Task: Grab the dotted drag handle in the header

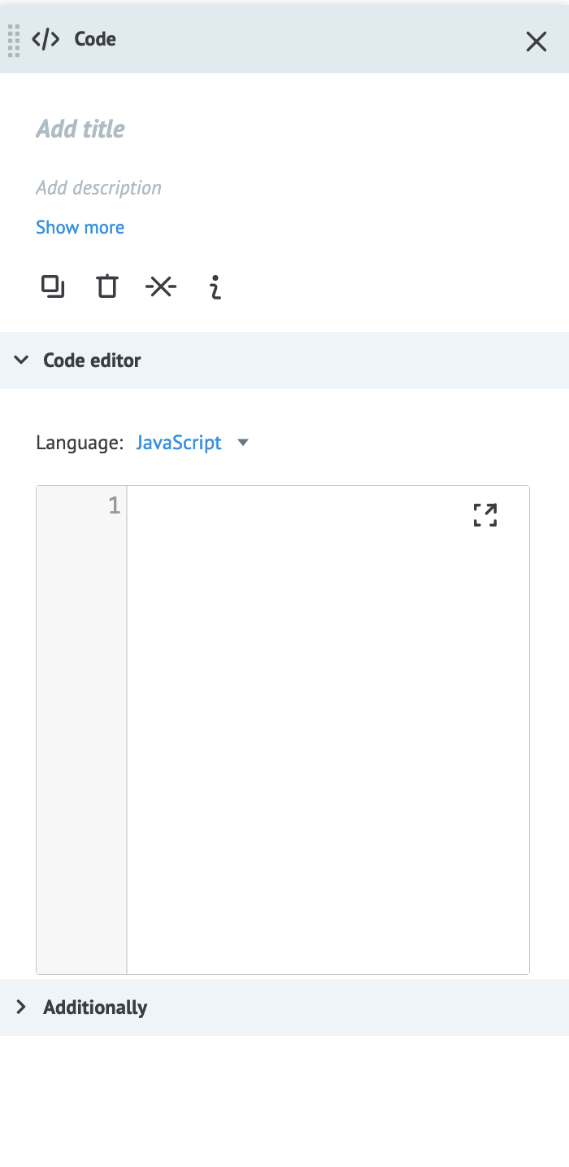Action: coord(12,41)
